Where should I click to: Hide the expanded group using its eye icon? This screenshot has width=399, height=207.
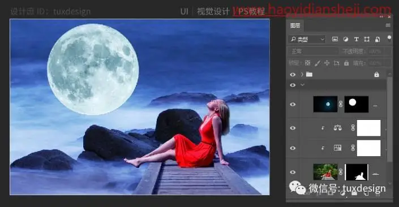(x=293, y=85)
